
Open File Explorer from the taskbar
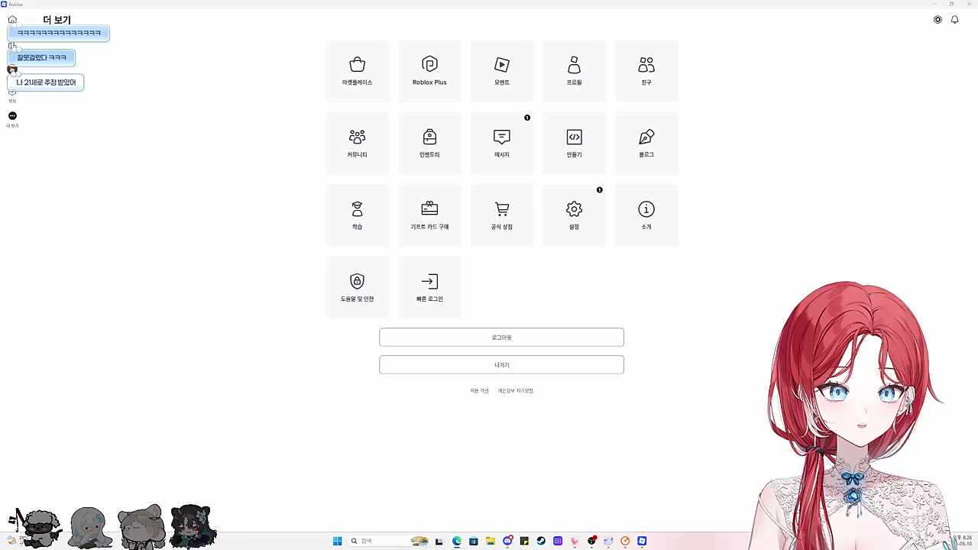coord(491,541)
